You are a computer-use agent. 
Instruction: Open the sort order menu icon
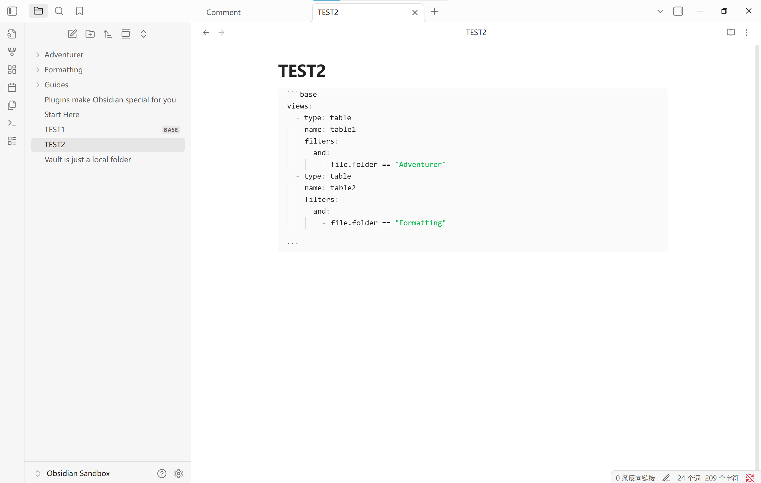coord(108,34)
